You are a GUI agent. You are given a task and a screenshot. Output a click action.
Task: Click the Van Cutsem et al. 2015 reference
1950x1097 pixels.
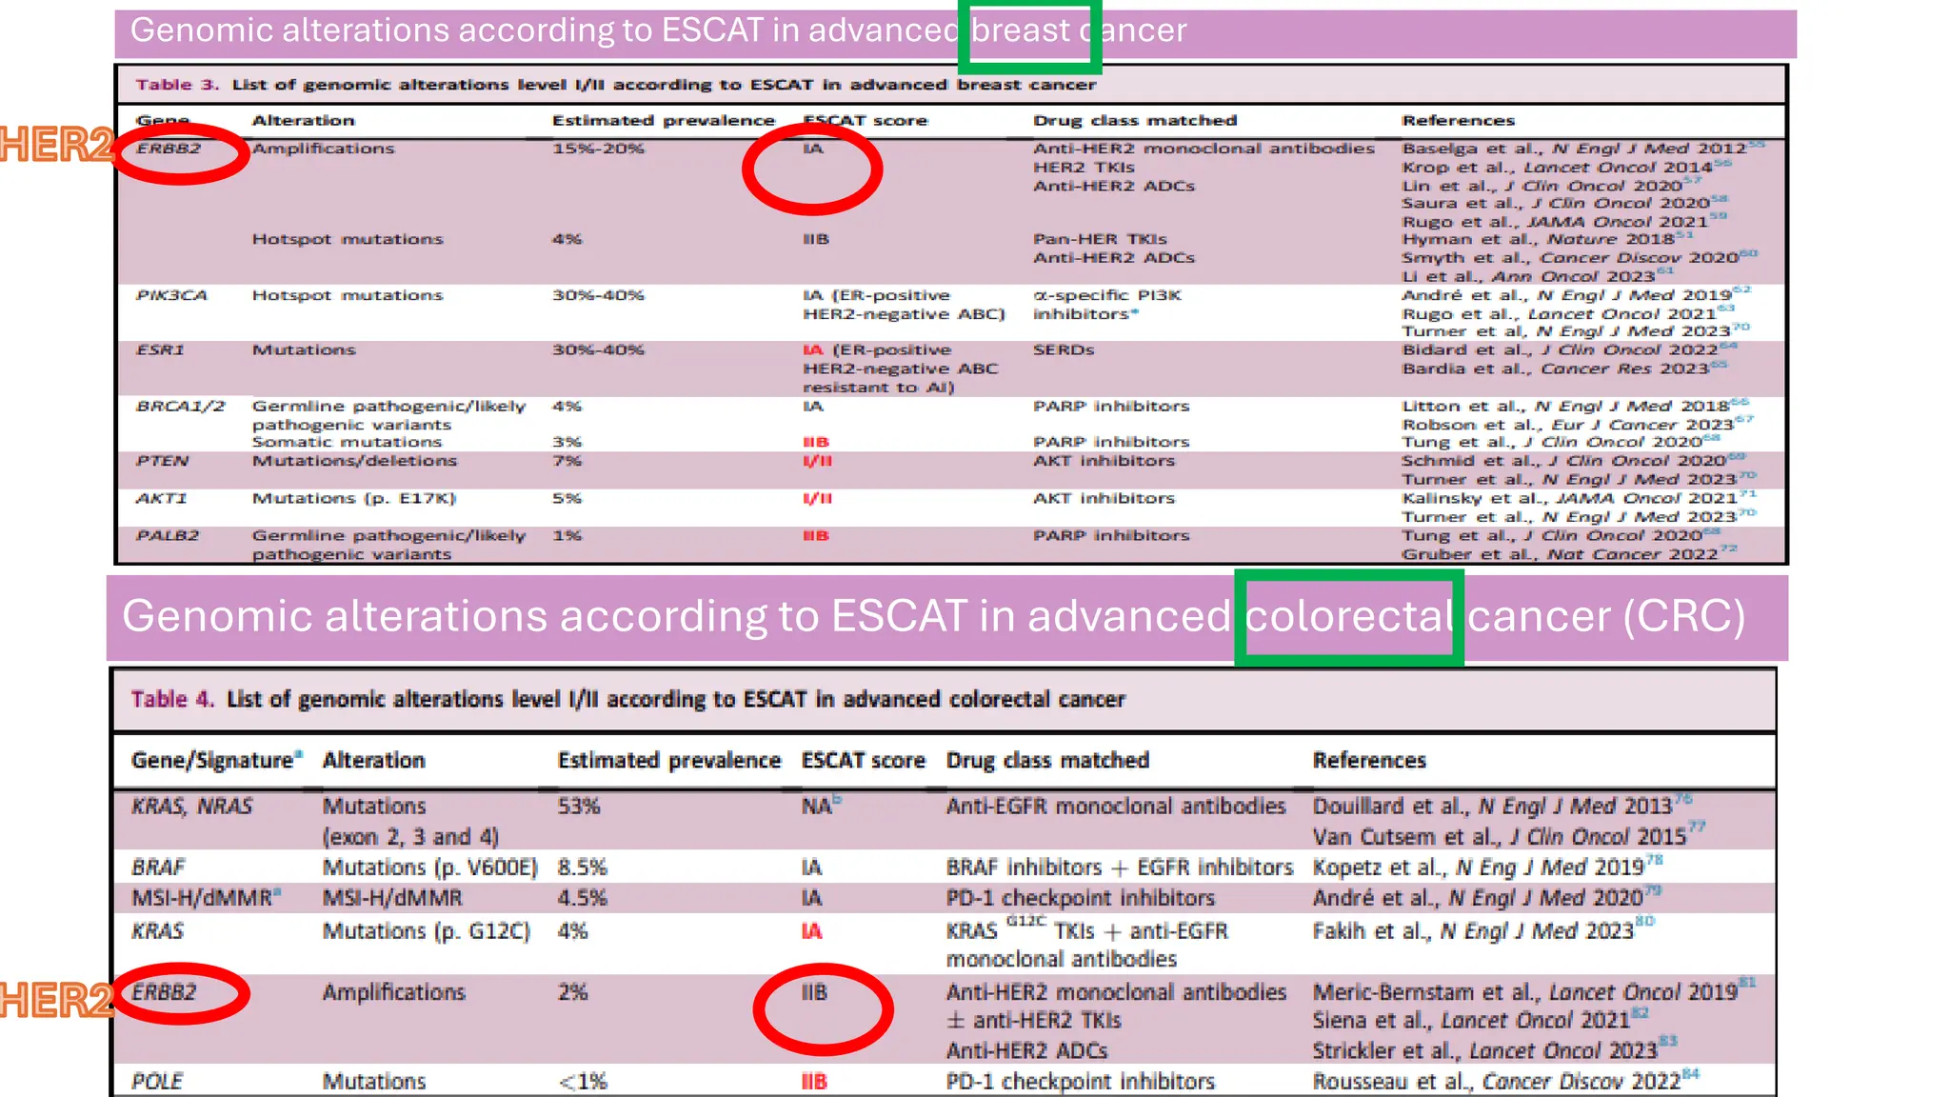pyautogui.click(x=1509, y=836)
